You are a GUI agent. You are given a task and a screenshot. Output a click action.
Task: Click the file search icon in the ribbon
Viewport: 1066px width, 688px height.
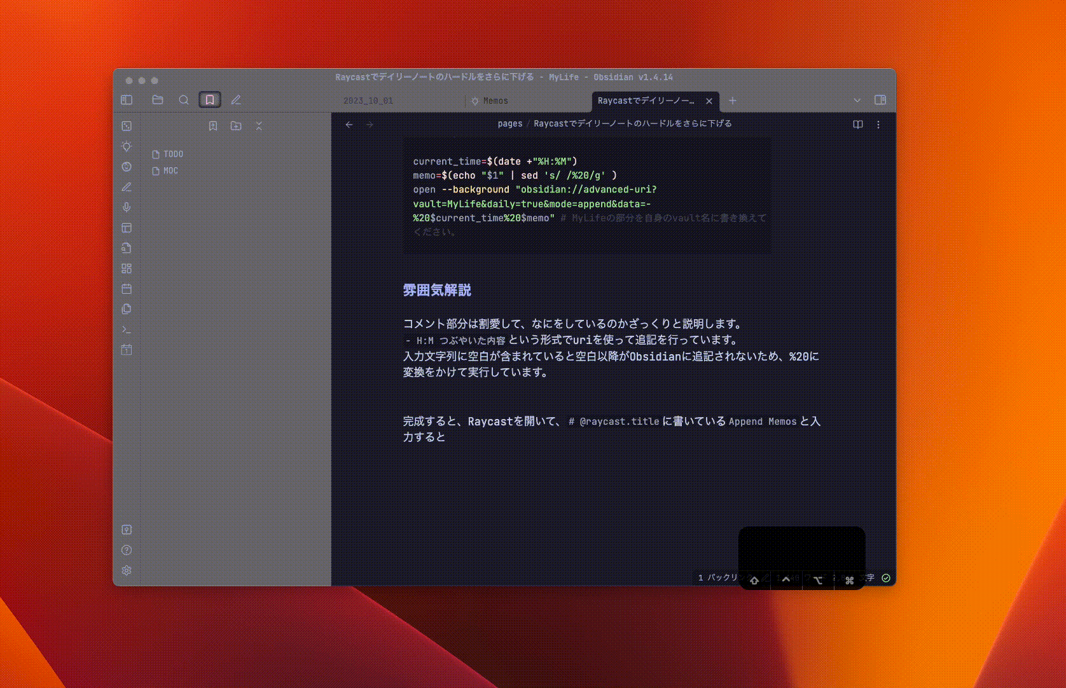point(127,248)
